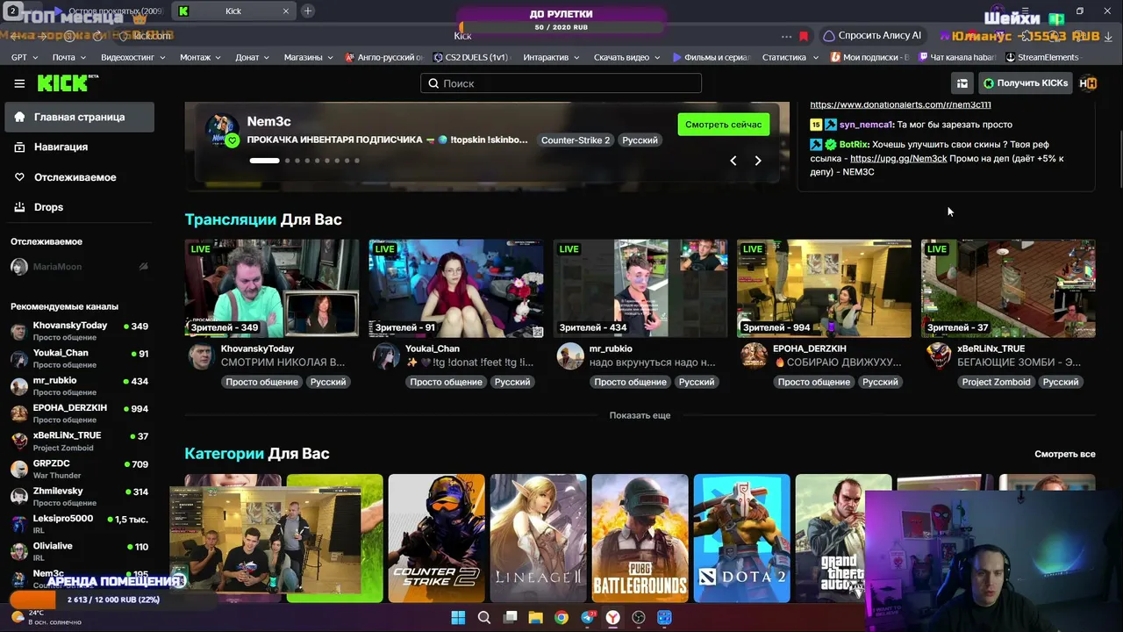This screenshot has width=1123, height=632.
Task: Click Показать еще under streams
Action: click(640, 415)
